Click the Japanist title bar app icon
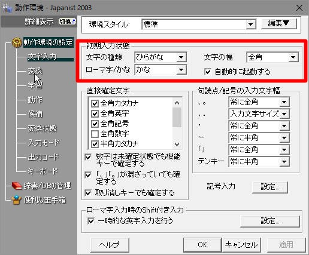The width and height of the screenshot is (309, 255). click(x=7, y=8)
